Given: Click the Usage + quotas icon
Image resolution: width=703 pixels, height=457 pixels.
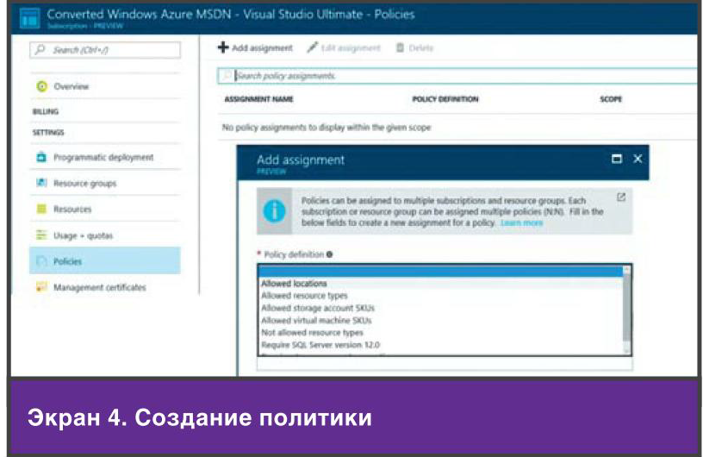Looking at the screenshot, I should [x=41, y=235].
